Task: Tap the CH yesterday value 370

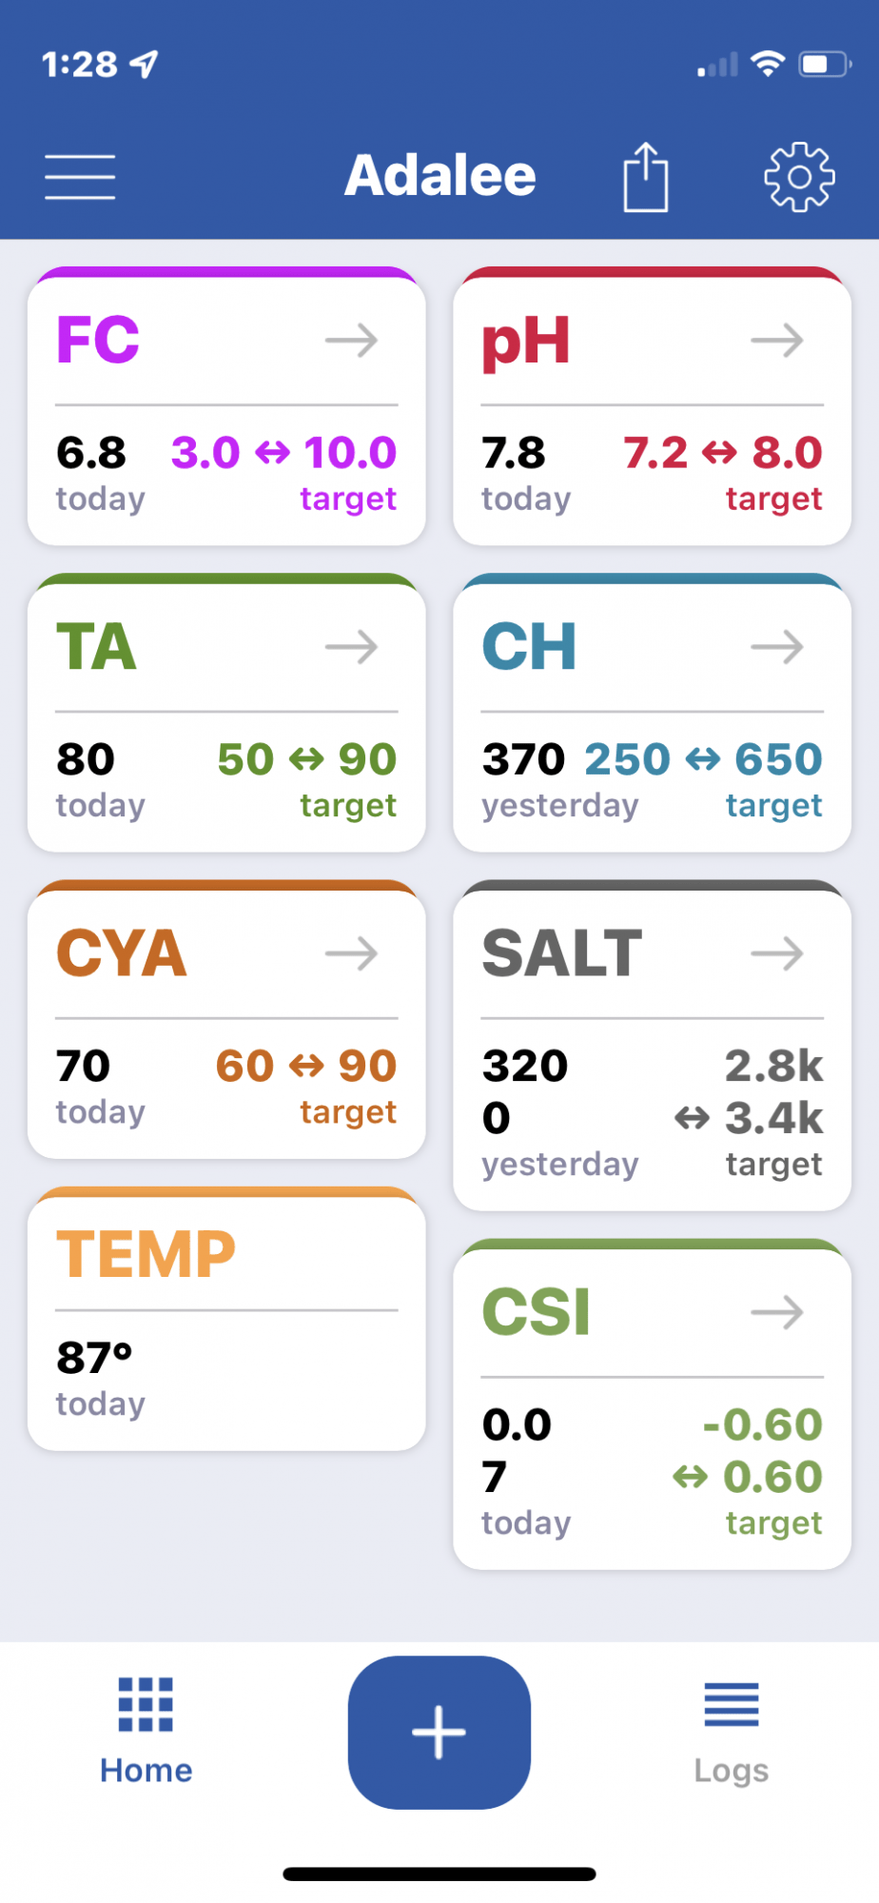Action: [x=523, y=759]
